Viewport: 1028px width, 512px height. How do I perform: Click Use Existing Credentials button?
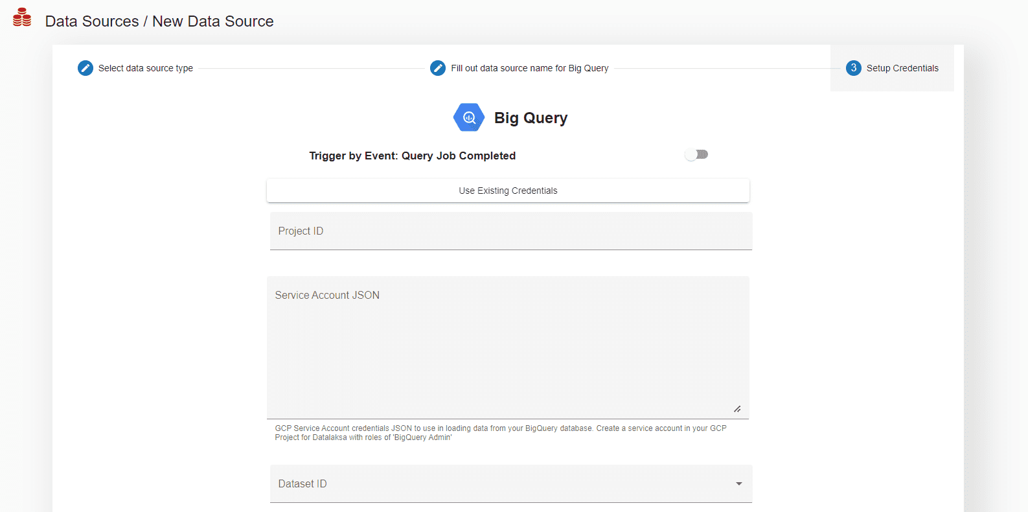[508, 191]
